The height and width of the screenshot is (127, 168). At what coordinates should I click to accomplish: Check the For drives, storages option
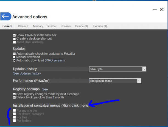pyautogui.click(x=14, y=114)
